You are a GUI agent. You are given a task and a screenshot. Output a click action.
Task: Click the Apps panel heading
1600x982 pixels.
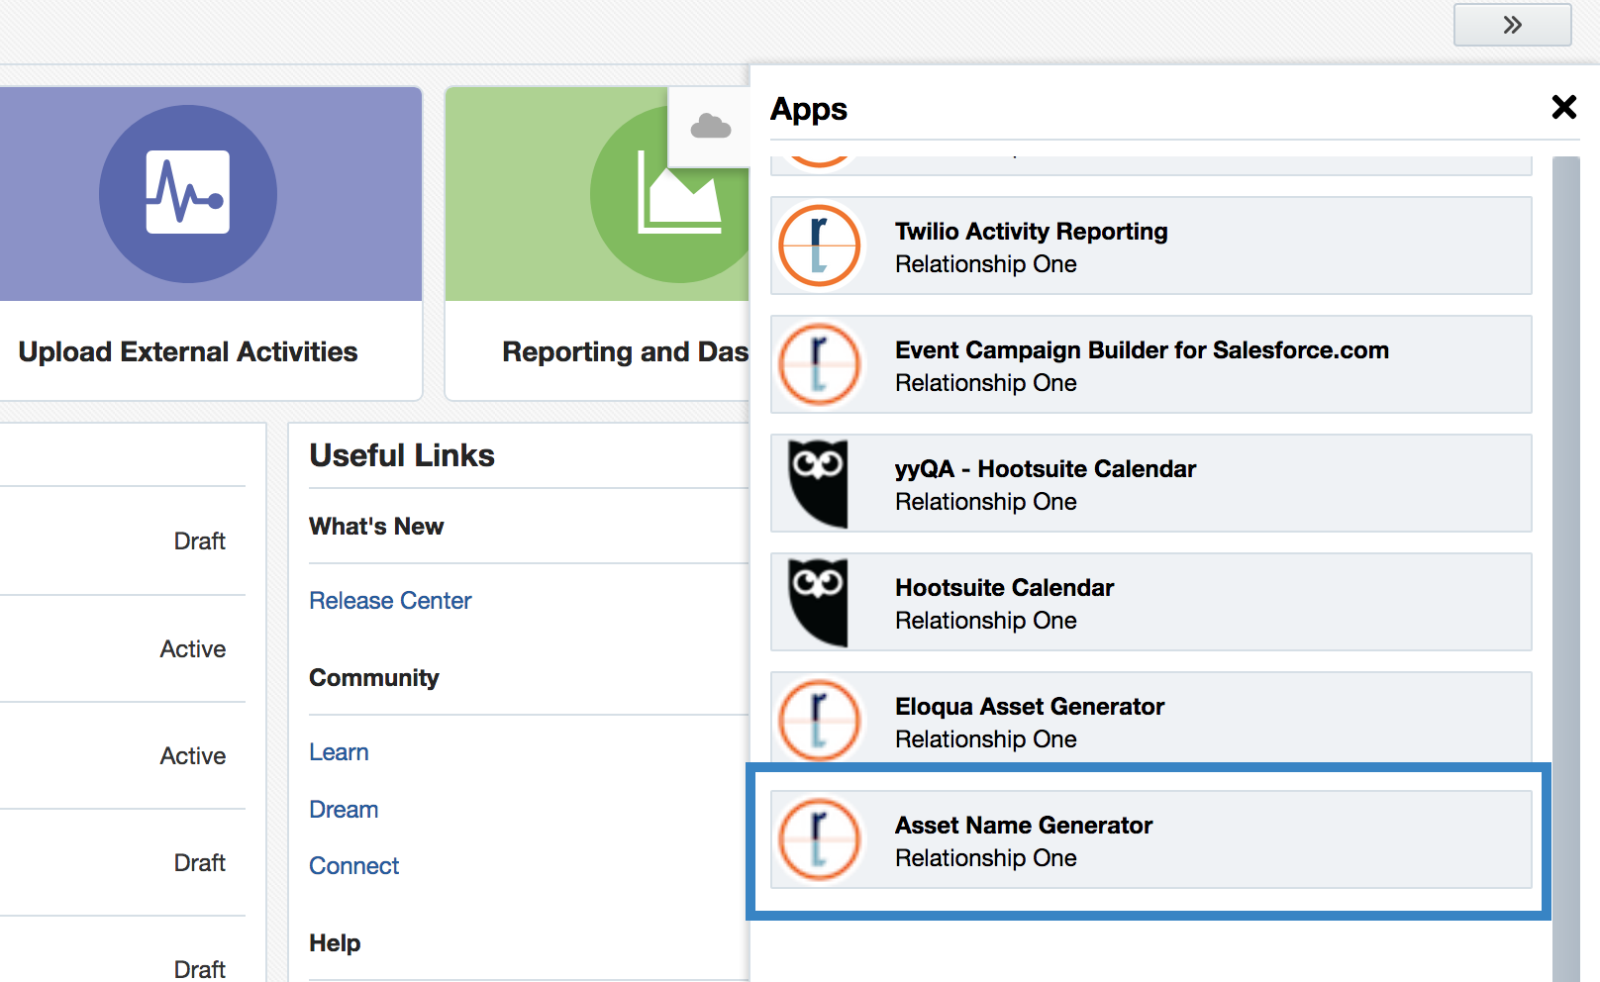point(809,109)
